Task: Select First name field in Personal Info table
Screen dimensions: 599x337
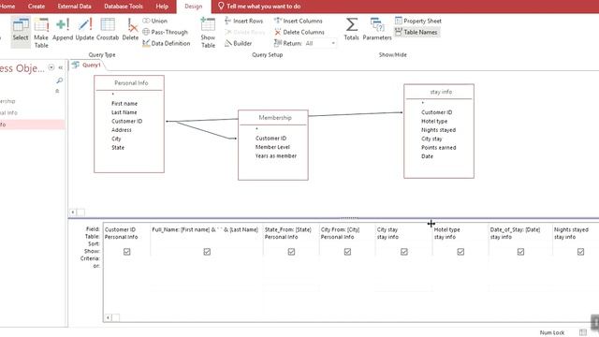Action: [x=124, y=104]
